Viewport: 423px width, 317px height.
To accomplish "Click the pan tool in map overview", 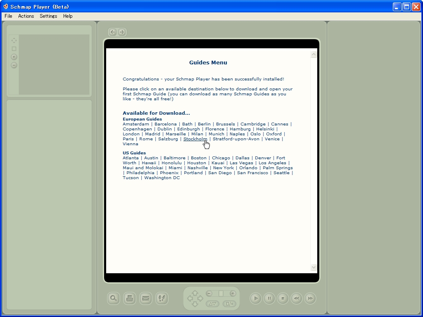I will (x=14, y=40).
